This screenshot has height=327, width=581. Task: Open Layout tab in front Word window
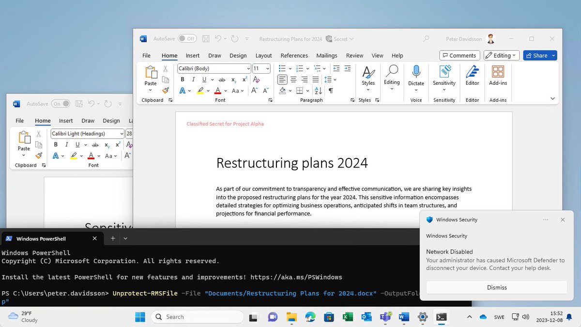(263, 55)
